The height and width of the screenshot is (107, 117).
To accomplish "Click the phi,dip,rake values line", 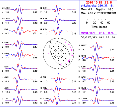I will (x=98, y=6).
